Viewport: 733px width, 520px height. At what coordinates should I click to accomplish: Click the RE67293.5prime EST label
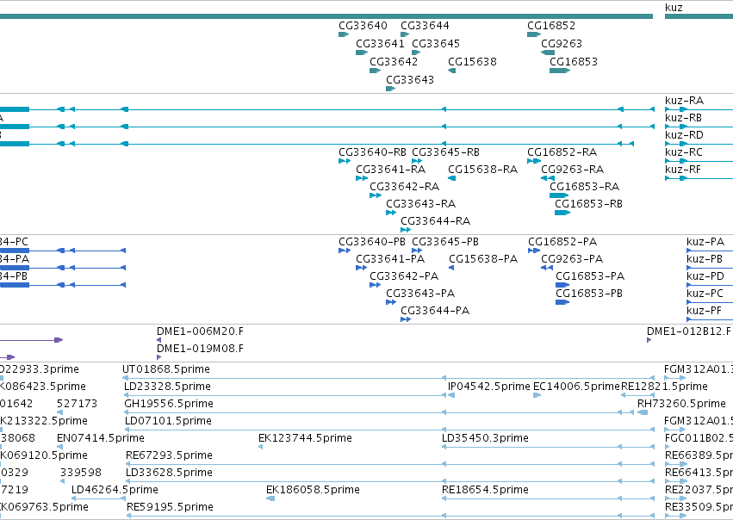click(x=169, y=455)
